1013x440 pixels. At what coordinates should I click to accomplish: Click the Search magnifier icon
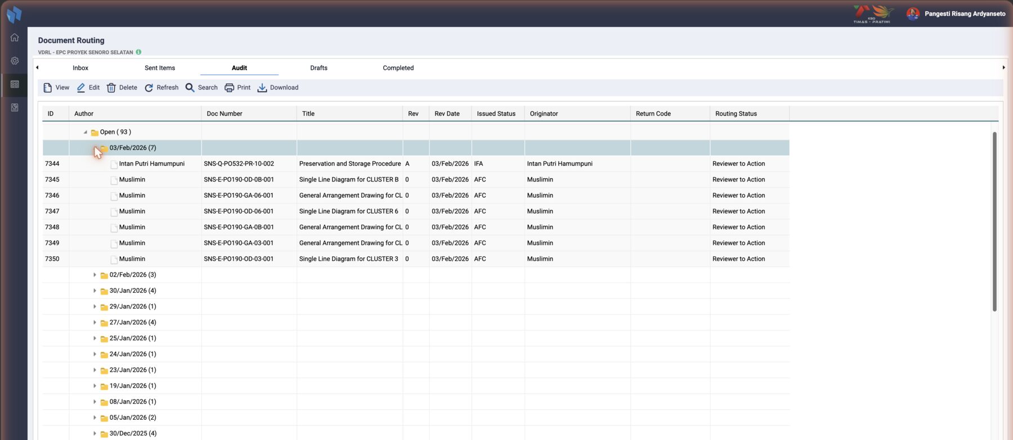pyautogui.click(x=190, y=88)
